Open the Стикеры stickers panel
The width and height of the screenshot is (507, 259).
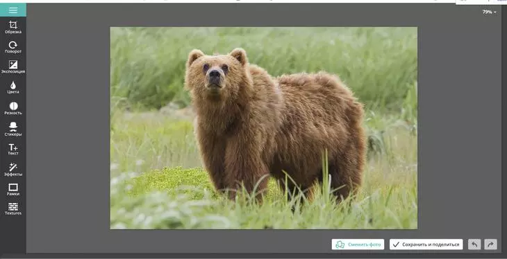(x=13, y=129)
